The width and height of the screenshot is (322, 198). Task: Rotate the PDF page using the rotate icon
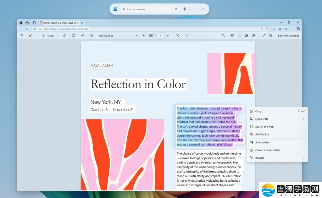177,36
